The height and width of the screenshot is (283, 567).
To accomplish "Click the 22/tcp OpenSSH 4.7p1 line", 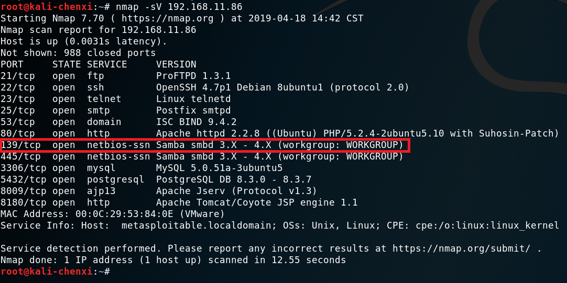I will 204,87.
